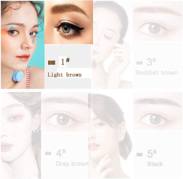Click the faded model touching her cheek
This screenshot has height=179, width=183.
coord(112,45)
